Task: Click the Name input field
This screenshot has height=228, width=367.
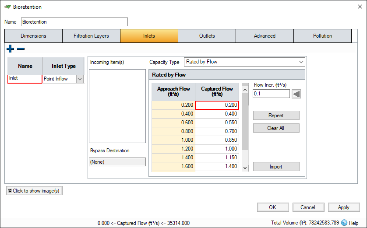Action: tap(74, 22)
